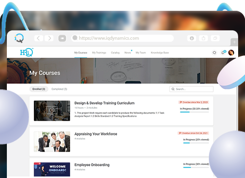Viewport: 245px width, 178px height.
Task: Click the iQ browser logo icon
Action: point(19,38)
